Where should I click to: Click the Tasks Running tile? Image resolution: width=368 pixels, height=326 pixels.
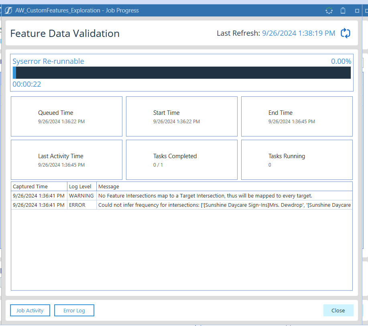click(x=297, y=160)
